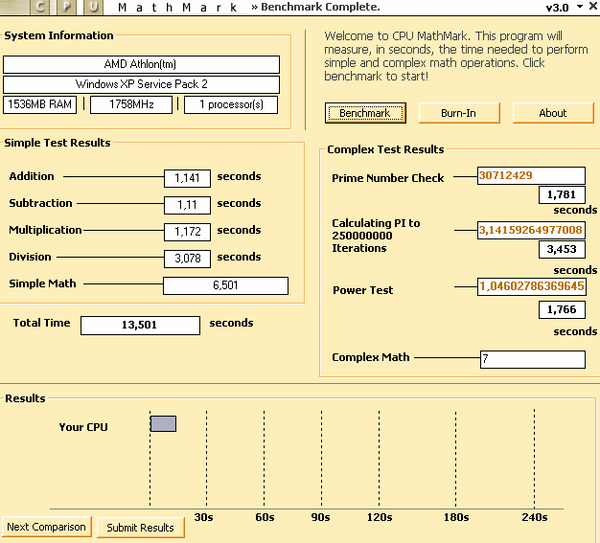Launch the Burn-In test
Viewport: 600px width, 543px height.
458,113
